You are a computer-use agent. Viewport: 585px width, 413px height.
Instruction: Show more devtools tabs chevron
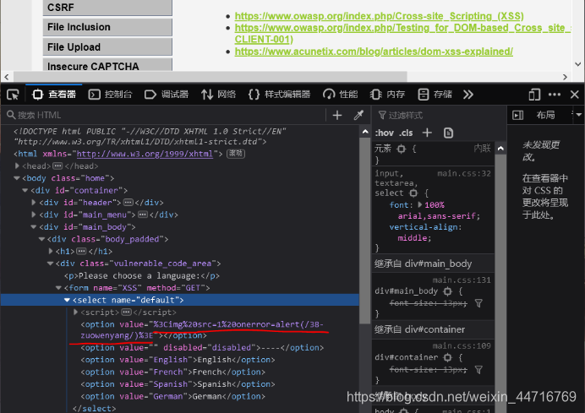pos(468,95)
